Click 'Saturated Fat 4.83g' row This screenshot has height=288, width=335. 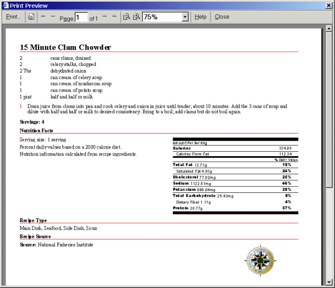point(235,171)
